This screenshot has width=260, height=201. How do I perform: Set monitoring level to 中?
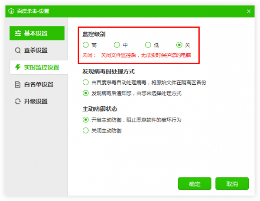tap(117, 45)
